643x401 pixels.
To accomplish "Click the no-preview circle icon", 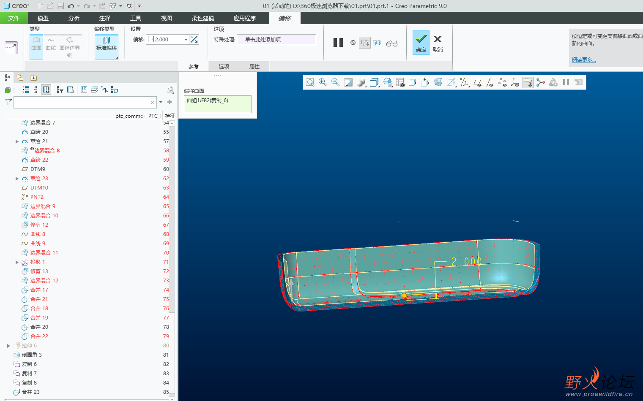I will [353, 43].
